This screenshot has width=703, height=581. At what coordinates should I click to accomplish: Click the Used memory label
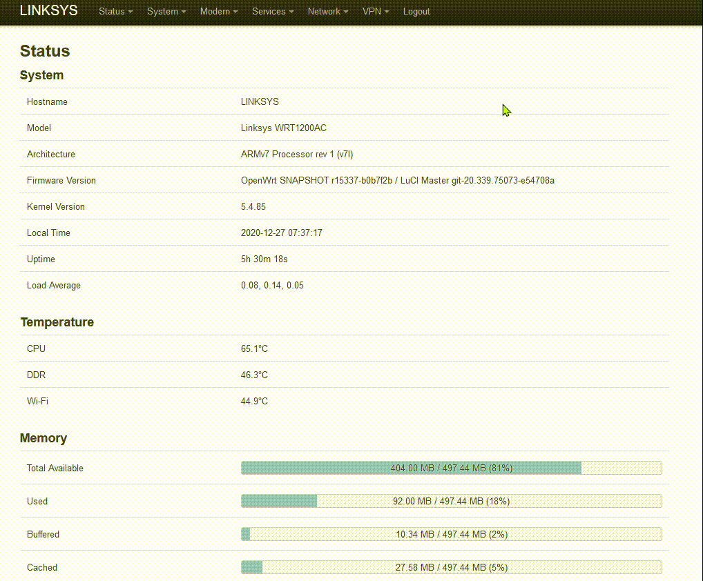(x=37, y=501)
